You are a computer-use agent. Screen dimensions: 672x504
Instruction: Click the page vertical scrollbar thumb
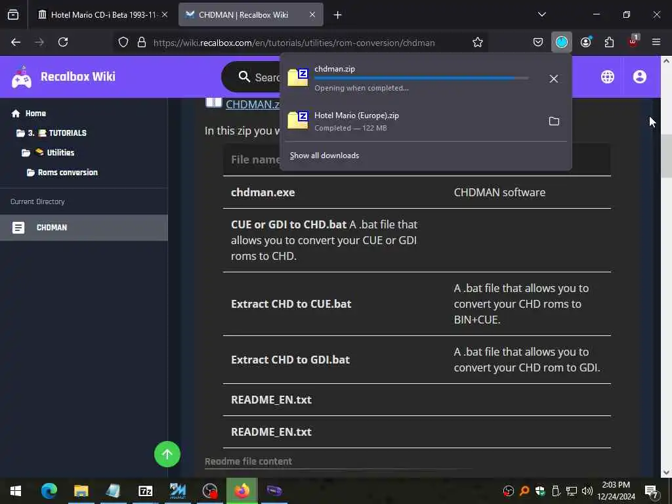666,156
